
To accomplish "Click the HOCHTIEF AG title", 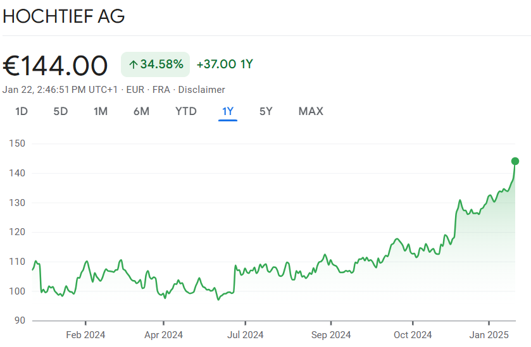I will [64, 16].
